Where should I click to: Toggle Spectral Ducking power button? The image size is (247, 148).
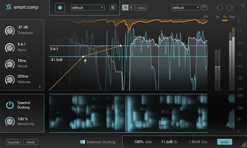(10, 105)
